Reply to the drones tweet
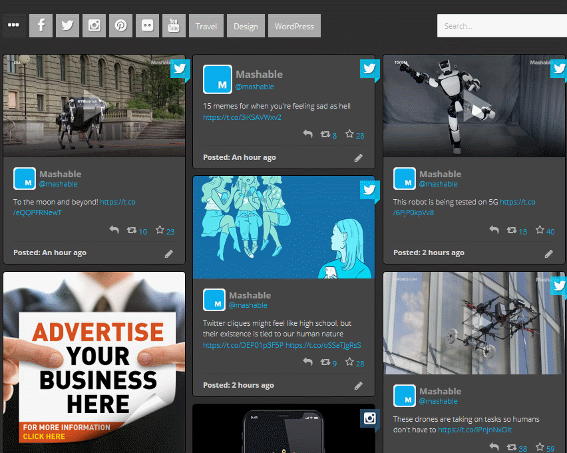 (494, 447)
